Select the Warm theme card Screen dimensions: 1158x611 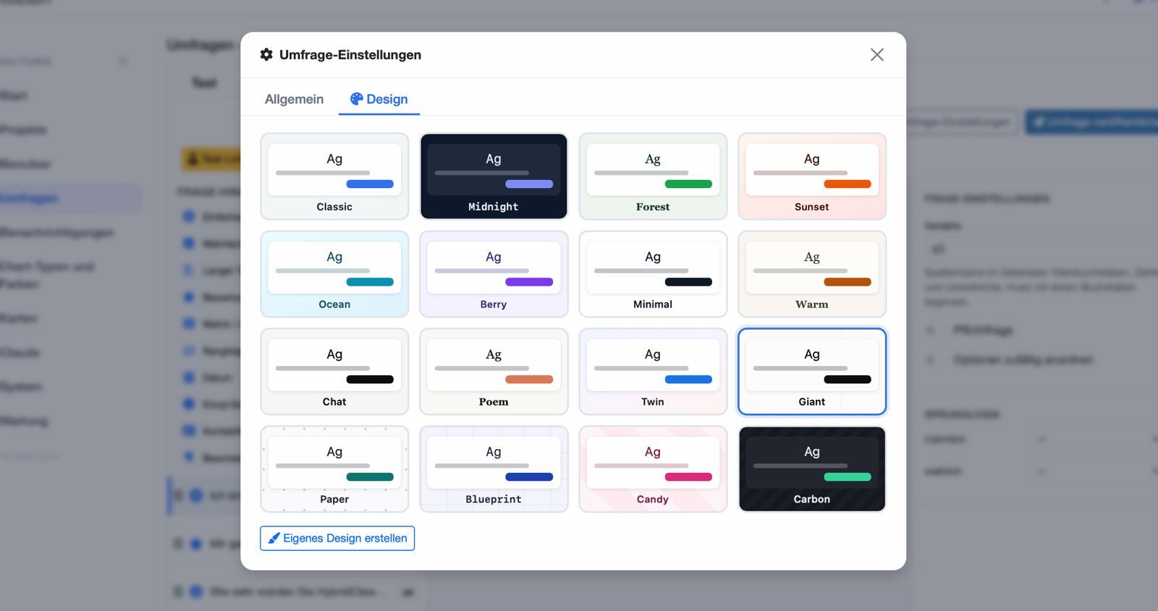[x=812, y=274]
